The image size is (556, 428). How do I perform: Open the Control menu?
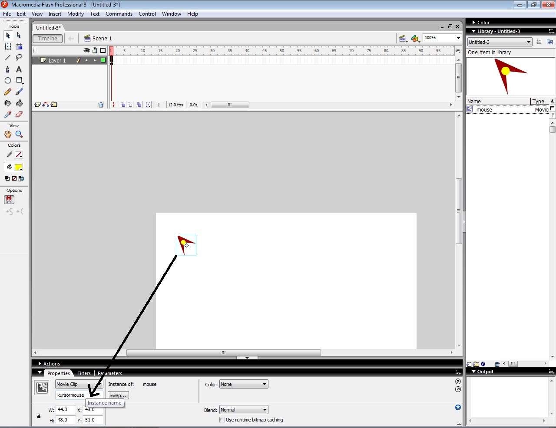pos(147,14)
